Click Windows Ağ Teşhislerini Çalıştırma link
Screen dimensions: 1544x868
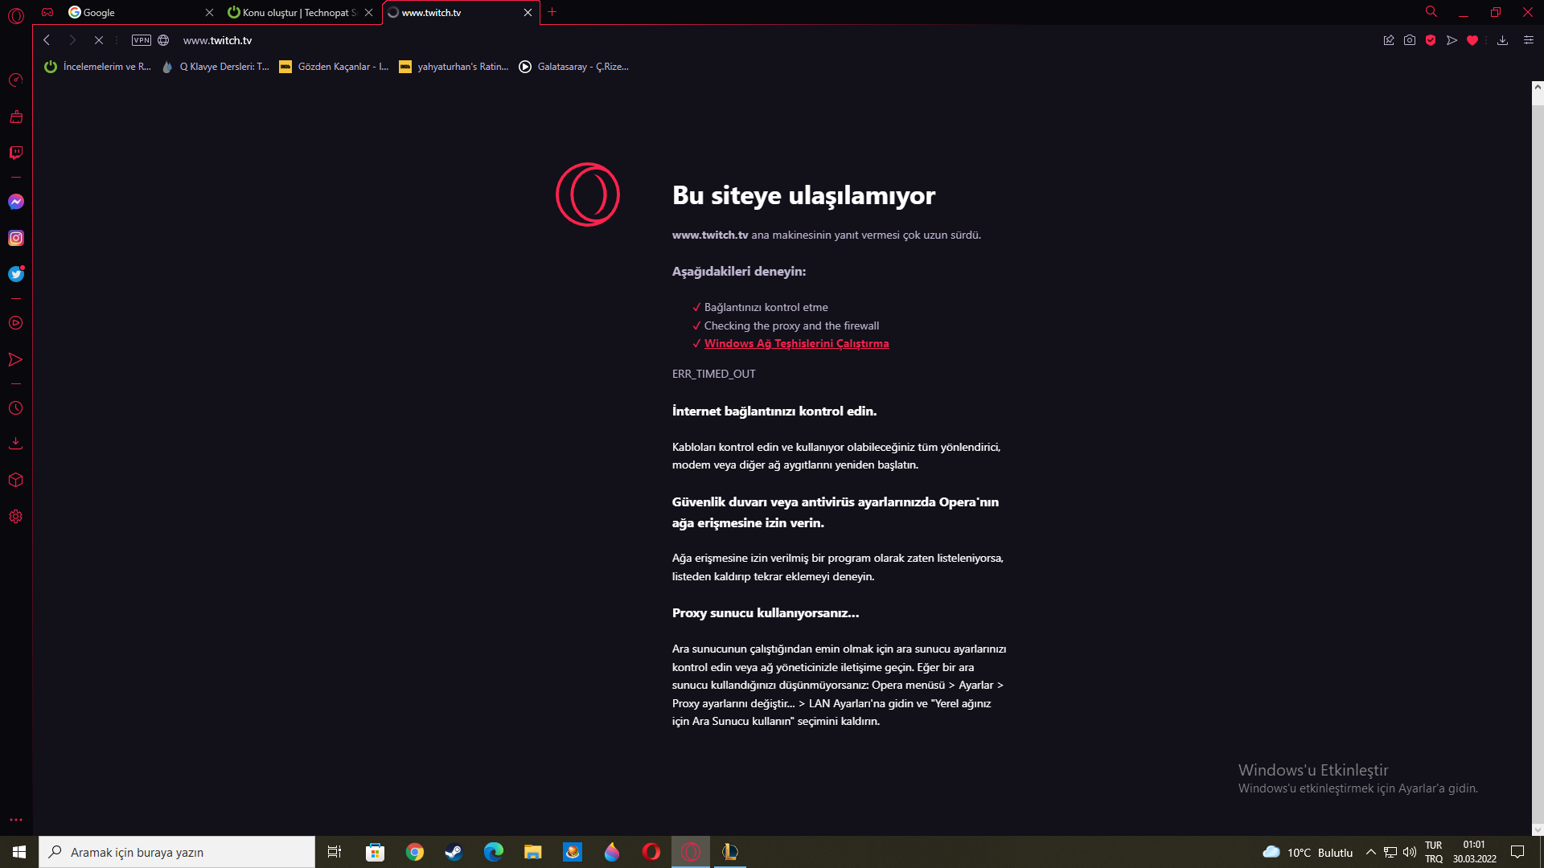pos(796,343)
